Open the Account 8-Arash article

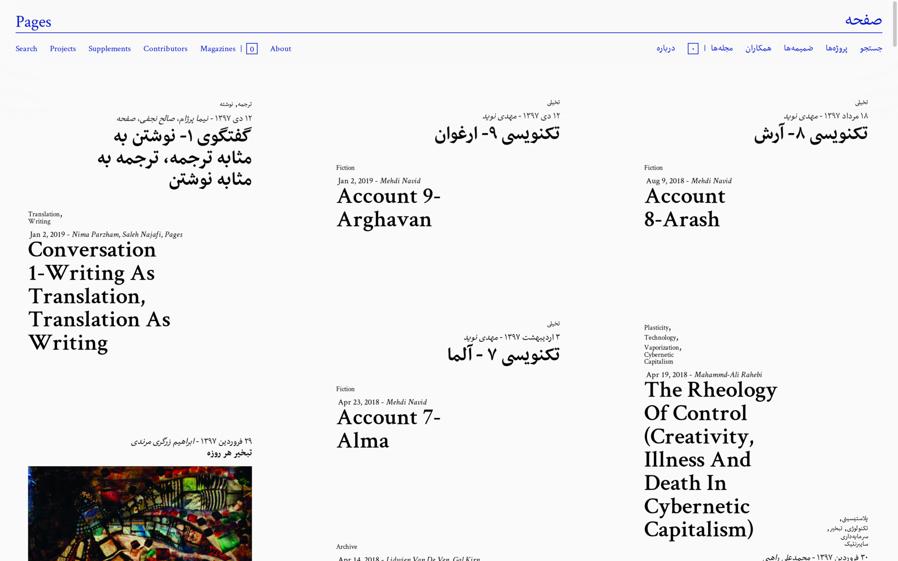click(684, 208)
